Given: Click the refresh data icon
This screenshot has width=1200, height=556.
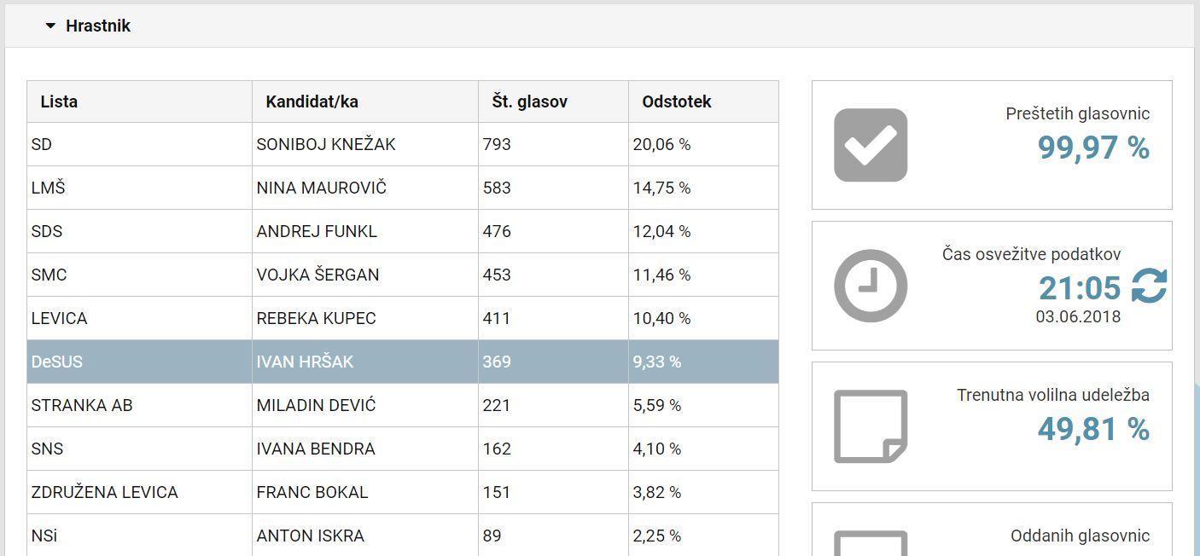Looking at the screenshot, I should pyautogui.click(x=1149, y=287).
